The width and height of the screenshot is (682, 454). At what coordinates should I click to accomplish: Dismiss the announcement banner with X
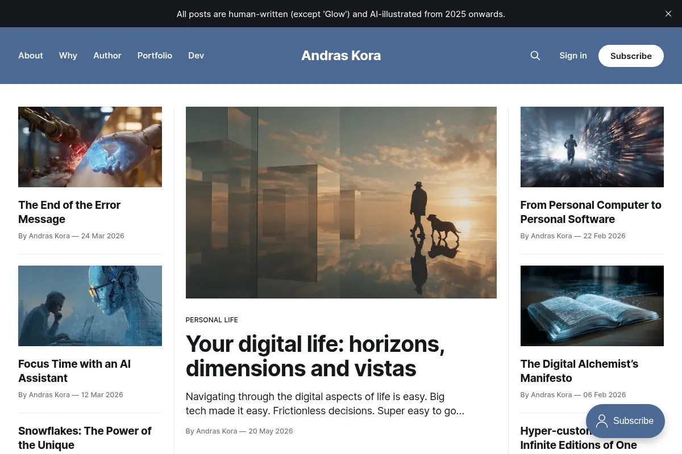668,14
